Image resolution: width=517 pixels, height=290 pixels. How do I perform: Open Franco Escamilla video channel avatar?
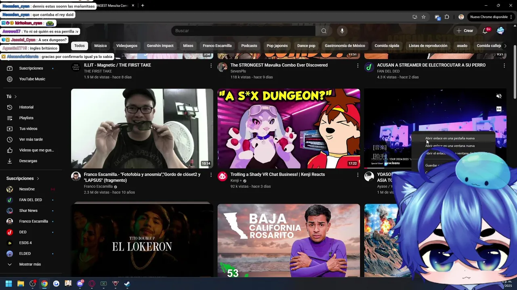(x=76, y=176)
